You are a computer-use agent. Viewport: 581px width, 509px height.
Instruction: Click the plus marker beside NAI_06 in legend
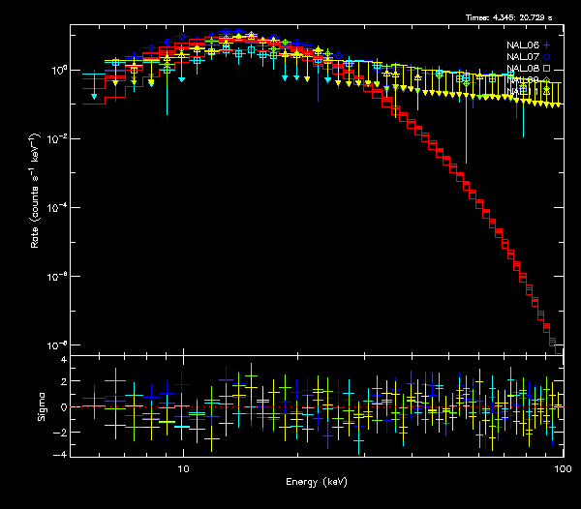click(546, 45)
